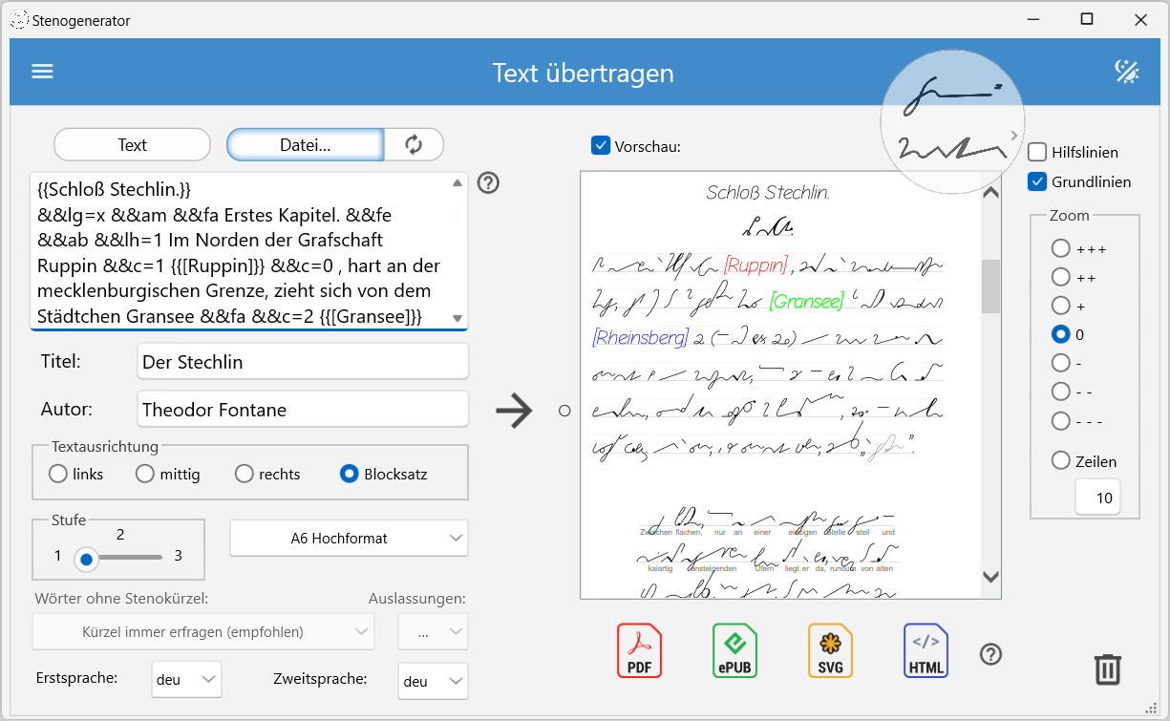
Task: Click the reload arrows icon beside Datei
Action: click(x=414, y=144)
